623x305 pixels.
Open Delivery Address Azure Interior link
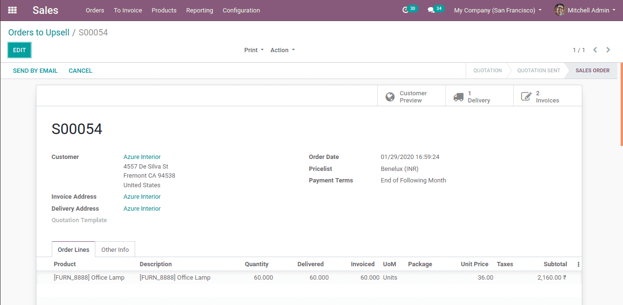(142, 209)
